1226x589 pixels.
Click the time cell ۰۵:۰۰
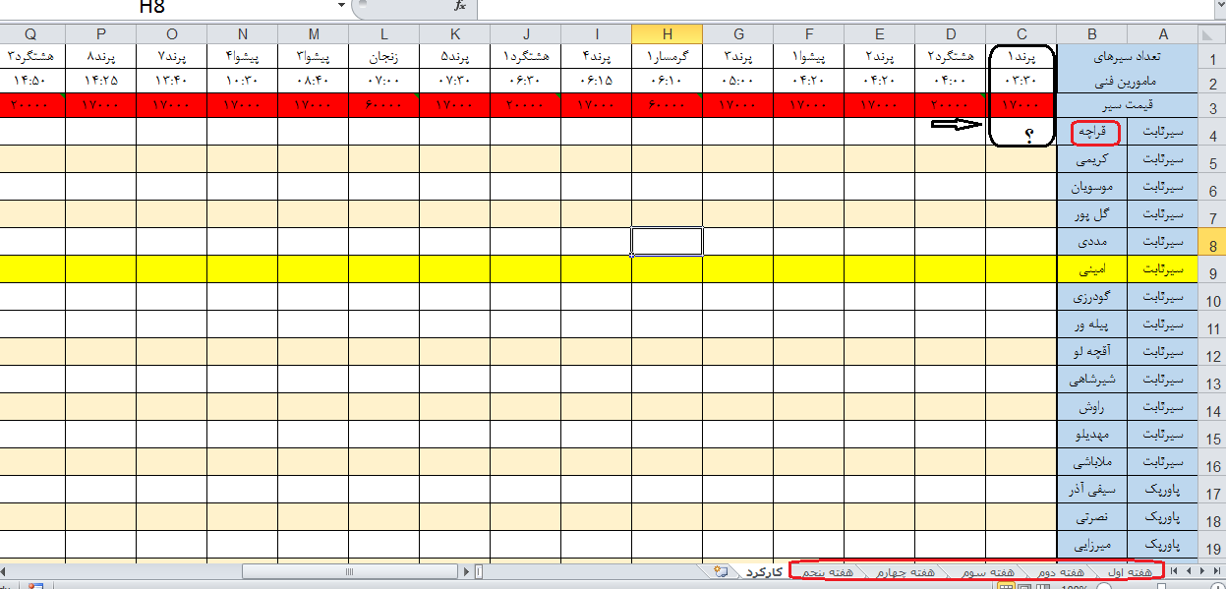[737, 81]
